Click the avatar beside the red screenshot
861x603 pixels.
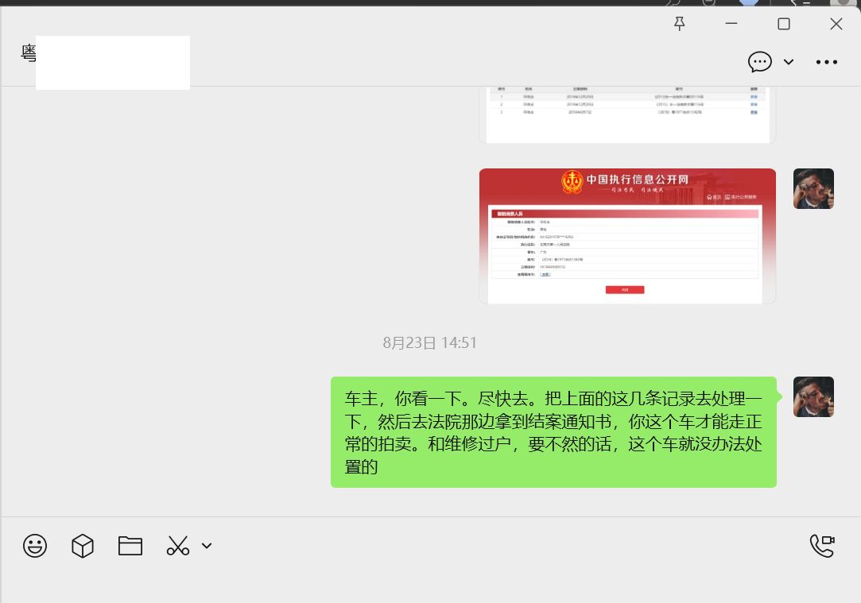coord(813,188)
